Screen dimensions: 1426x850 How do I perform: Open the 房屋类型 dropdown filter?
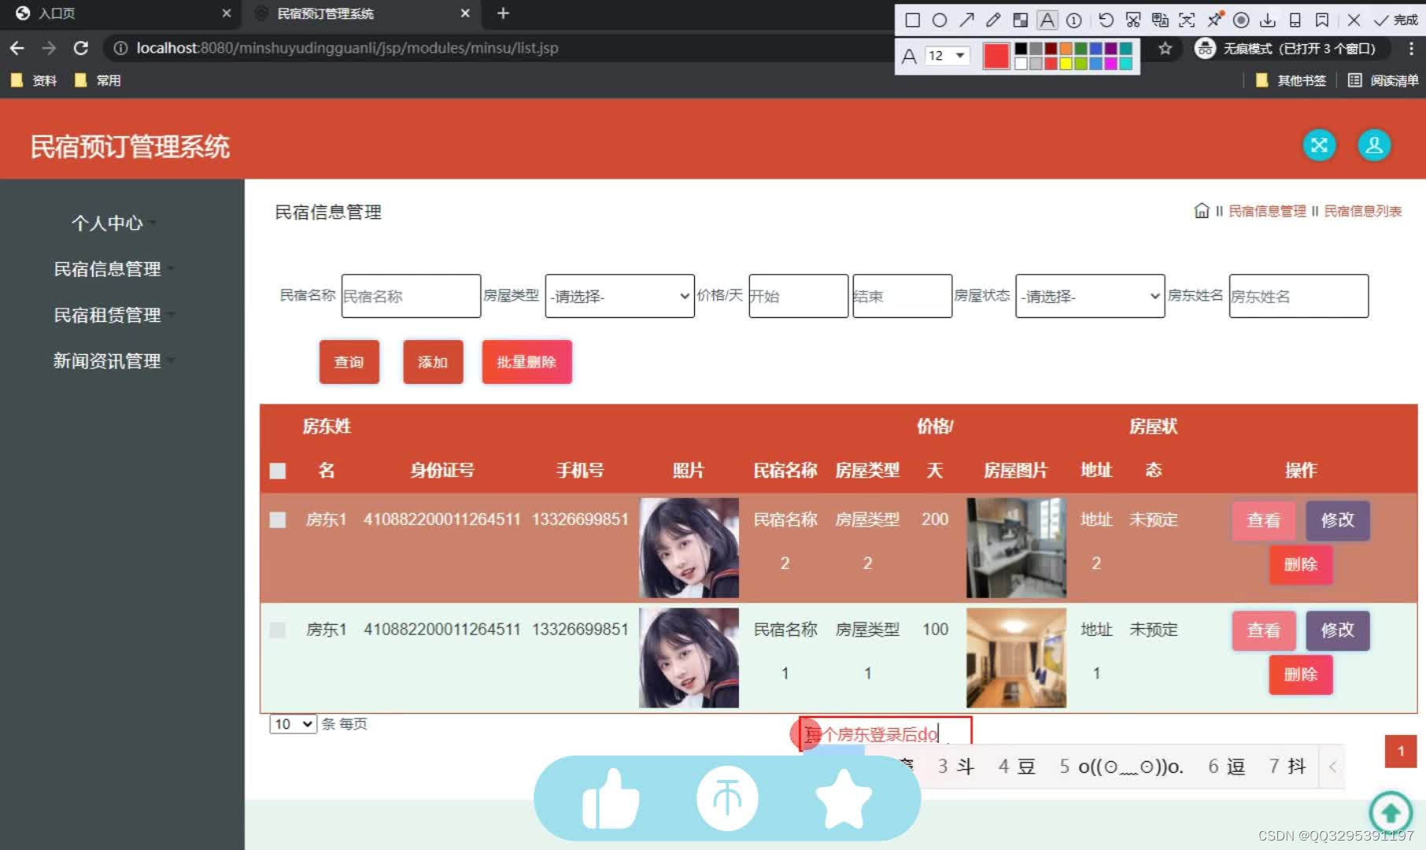coord(620,296)
